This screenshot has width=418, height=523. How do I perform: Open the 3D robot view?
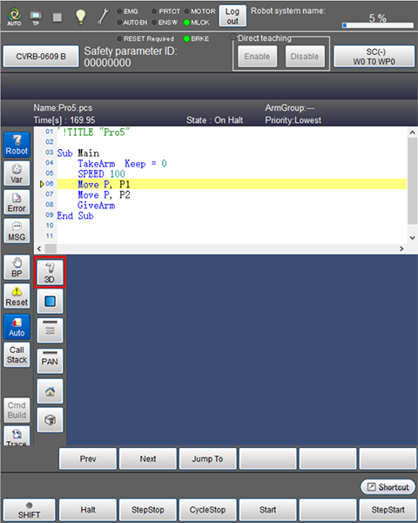(x=50, y=273)
